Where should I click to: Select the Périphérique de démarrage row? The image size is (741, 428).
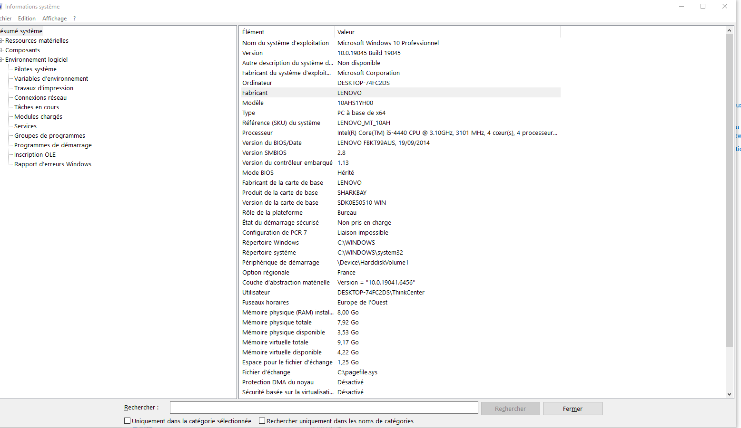point(400,262)
